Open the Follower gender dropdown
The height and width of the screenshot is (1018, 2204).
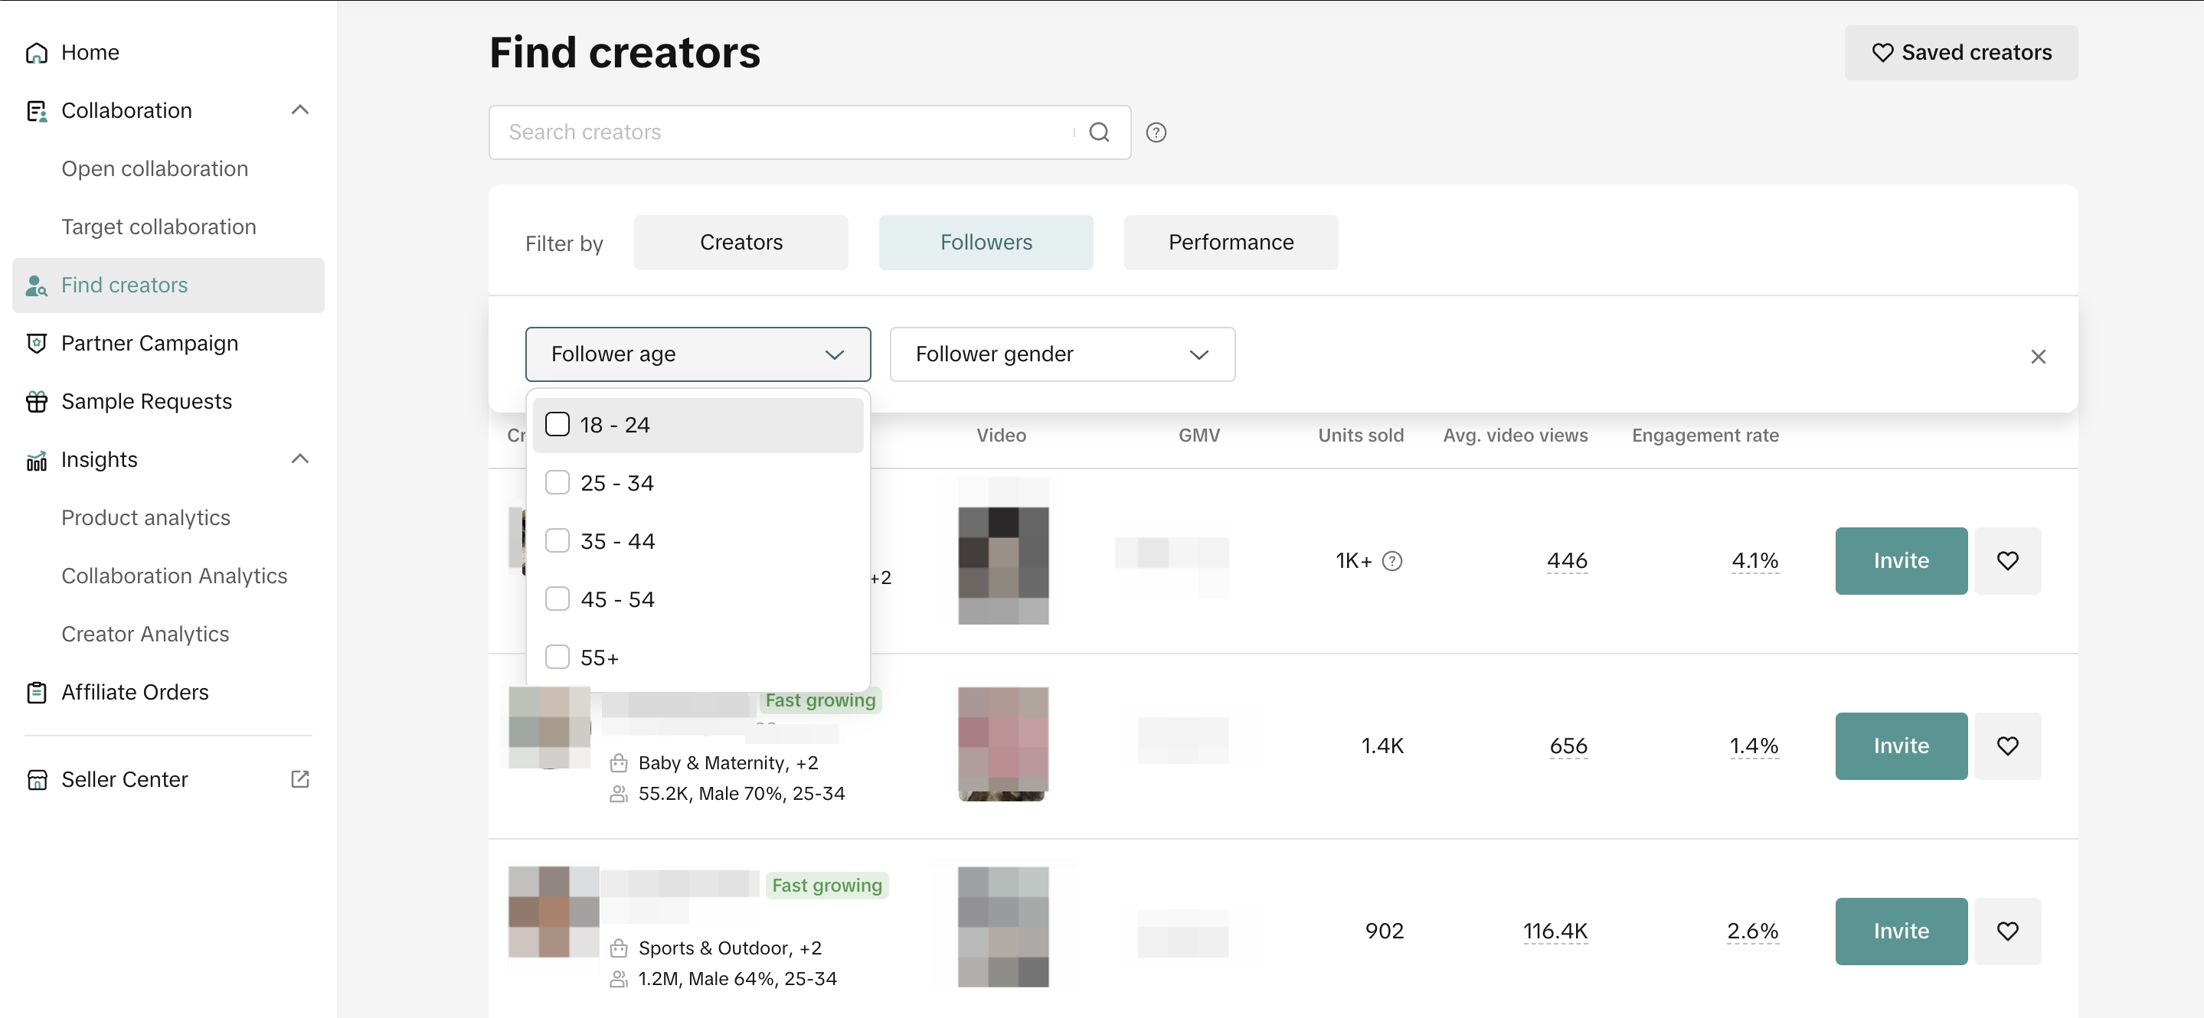click(x=1061, y=354)
